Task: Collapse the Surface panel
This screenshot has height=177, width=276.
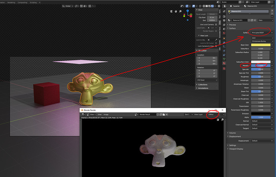Action: point(232,28)
